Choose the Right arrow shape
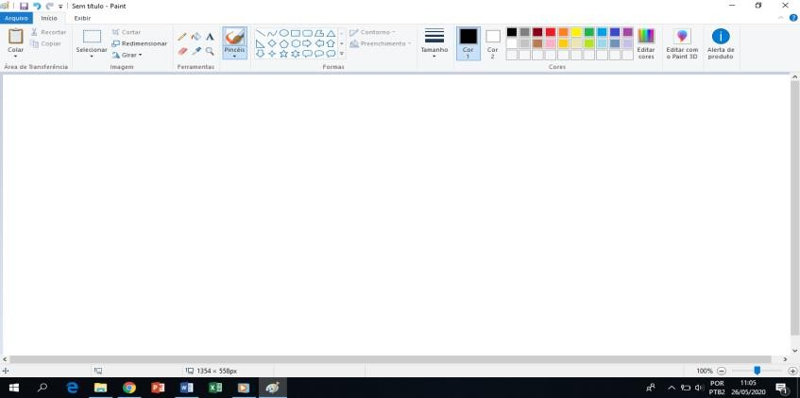 [307, 43]
